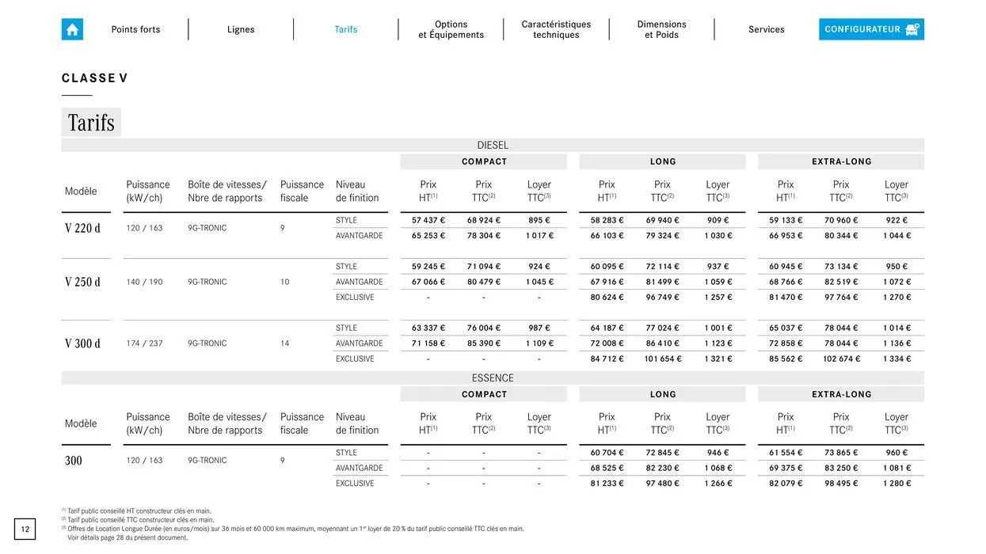Select the V 300 d model label
This screenshot has height=554, width=986.
tap(82, 343)
